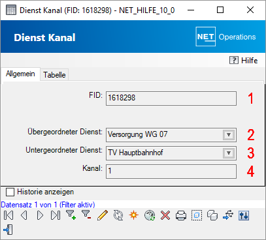Print the record with printer icon

point(181,215)
